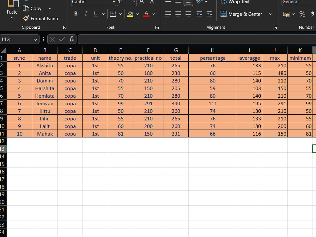The height and width of the screenshot is (237, 316).
Task: Open Merge & Center dropdown arrow
Action: (x=270, y=14)
